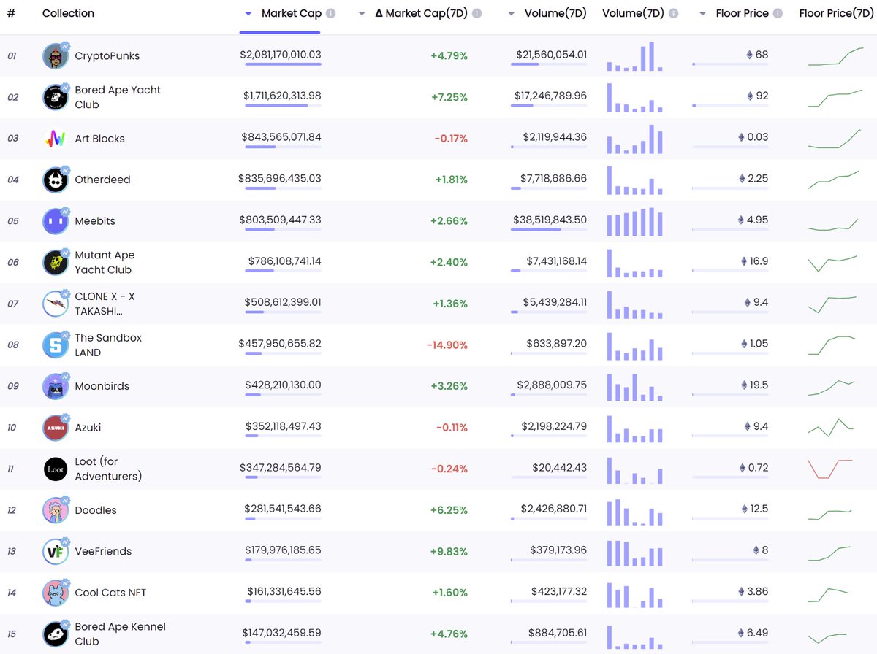The image size is (877, 654).
Task: Click the Floor Price(7D) column header
Action: pos(836,13)
